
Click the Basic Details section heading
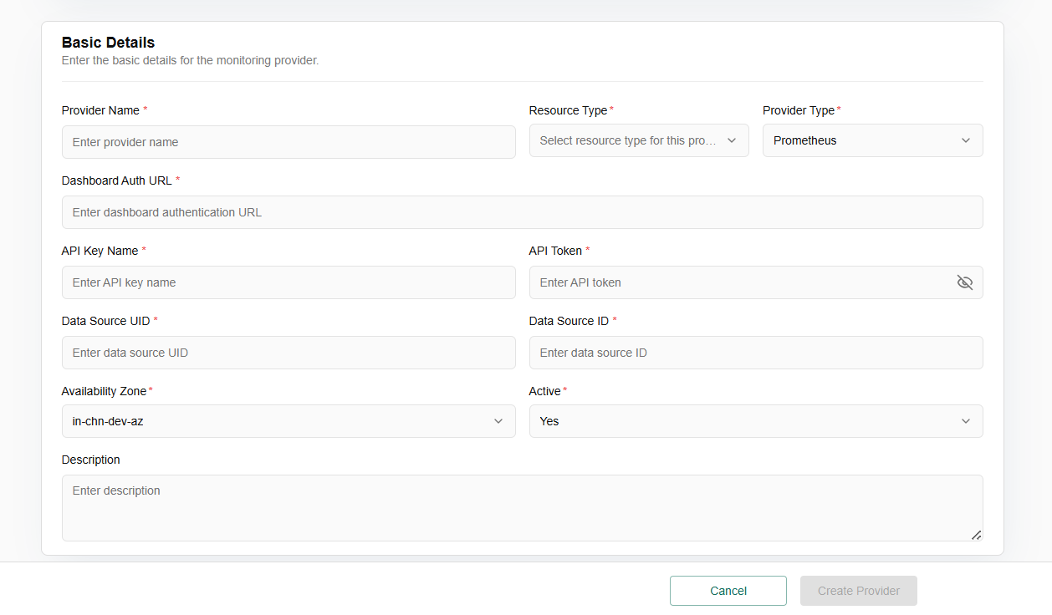108,43
